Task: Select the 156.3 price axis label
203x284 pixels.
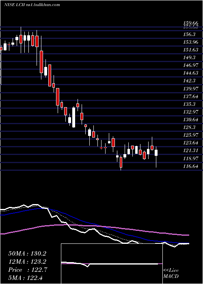Action: 189,34
